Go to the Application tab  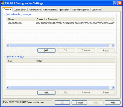(x=64, y=10)
